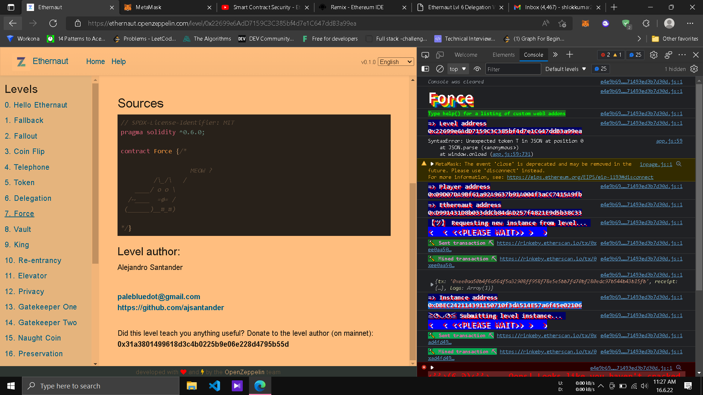
Task: Click the DevTools inspect element icon
Action: point(425,55)
